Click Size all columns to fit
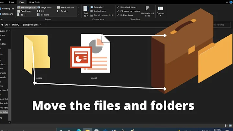Screen dimensions: 233x131 (102, 15)
